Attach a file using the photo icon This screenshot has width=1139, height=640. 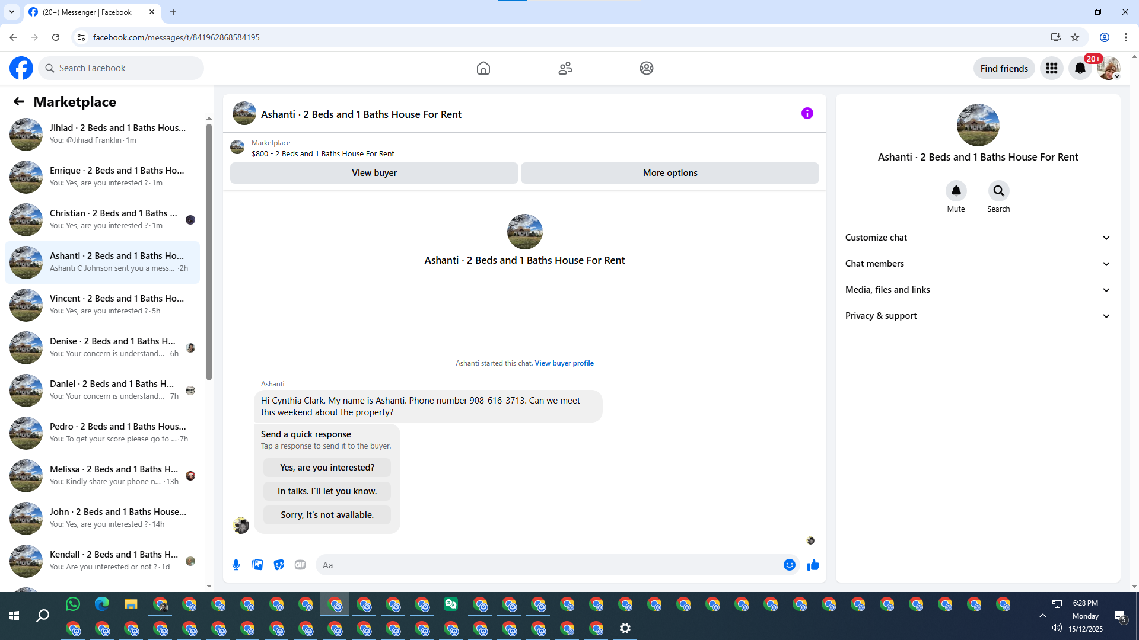257,565
